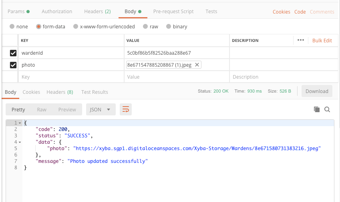Select the x-www-form-urlencoded radio option

76,27
